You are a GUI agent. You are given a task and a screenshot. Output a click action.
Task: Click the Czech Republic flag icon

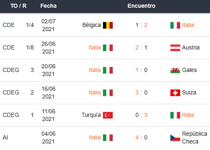click(175, 138)
